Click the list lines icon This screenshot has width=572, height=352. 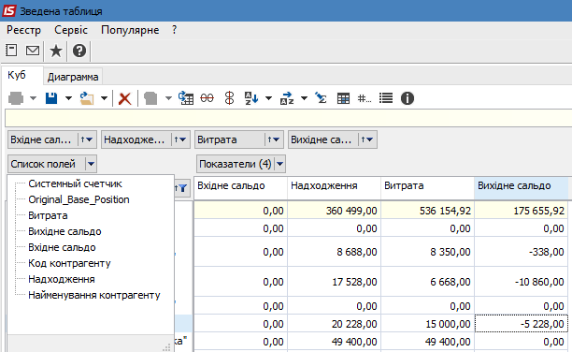[386, 98]
